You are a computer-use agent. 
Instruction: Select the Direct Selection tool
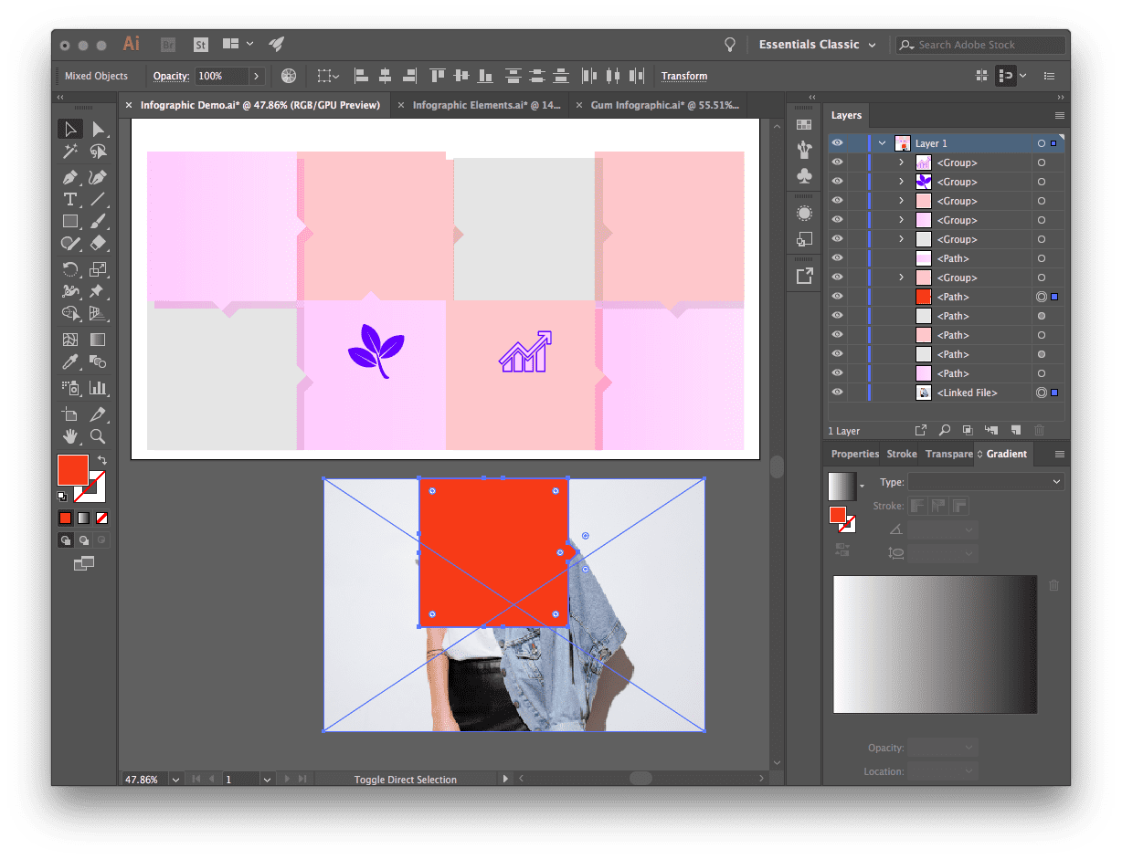(98, 130)
